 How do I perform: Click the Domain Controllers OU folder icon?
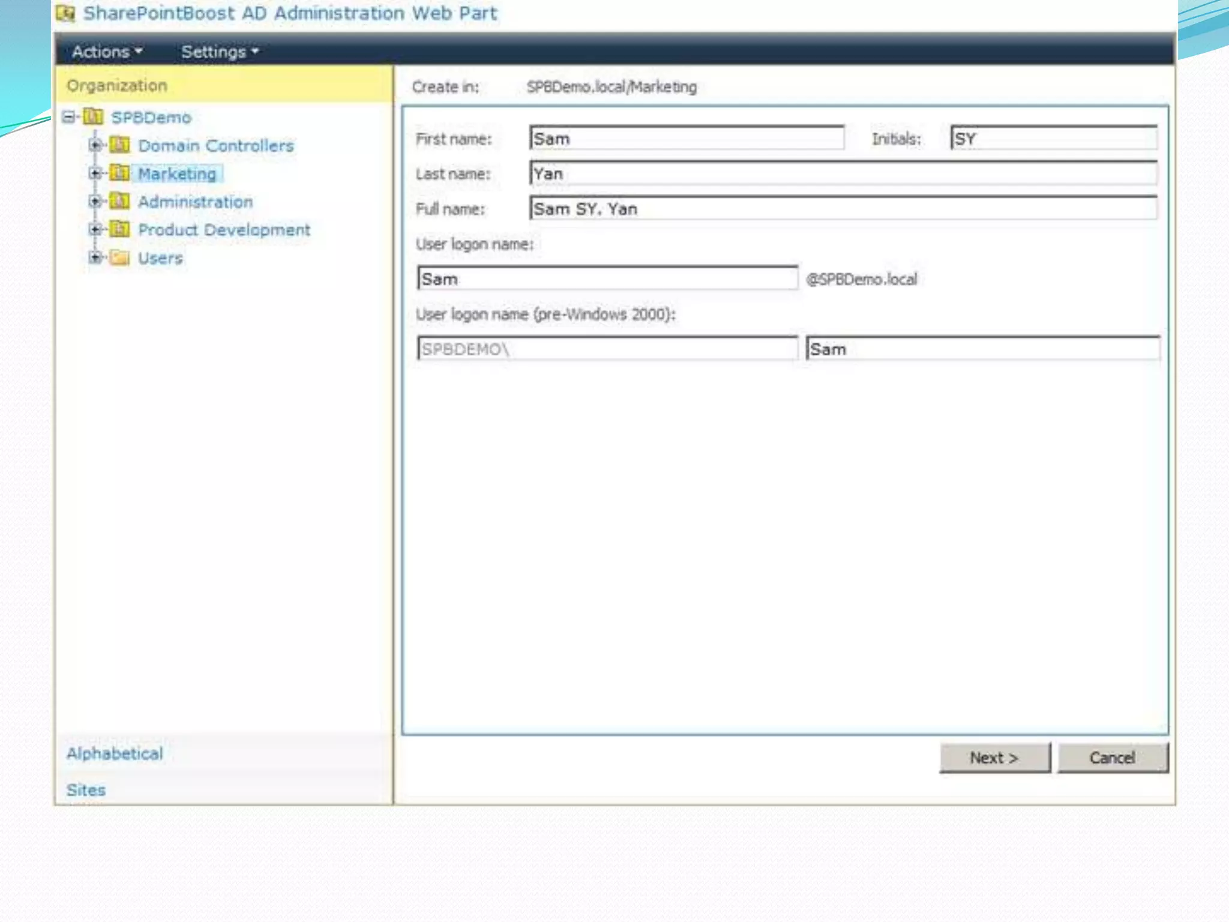120,145
